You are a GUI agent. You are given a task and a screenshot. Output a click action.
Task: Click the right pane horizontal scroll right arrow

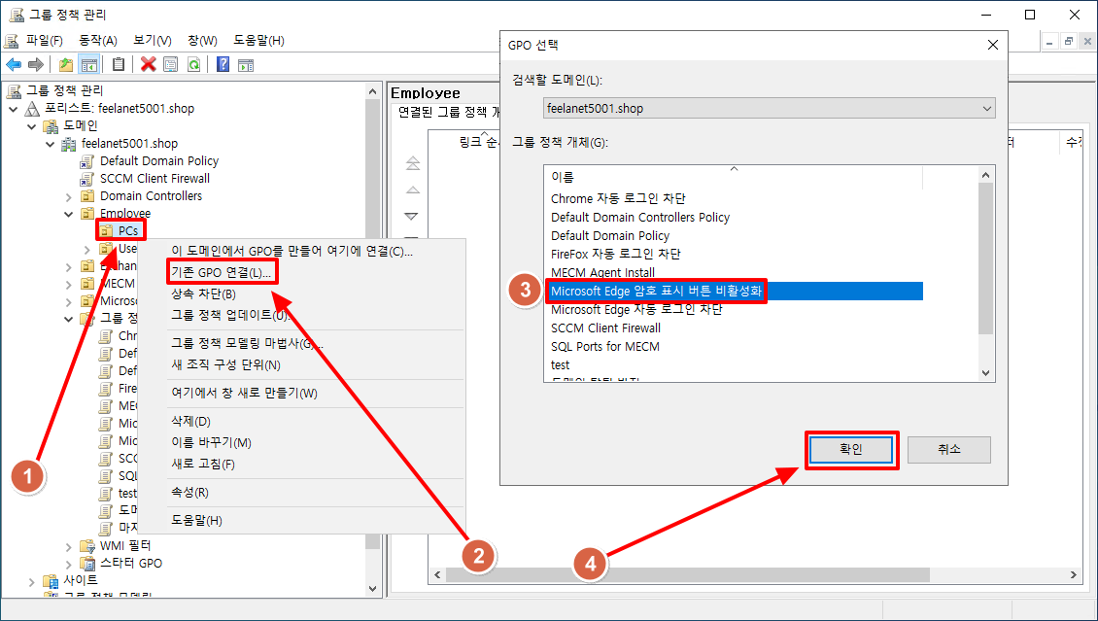click(x=1074, y=574)
